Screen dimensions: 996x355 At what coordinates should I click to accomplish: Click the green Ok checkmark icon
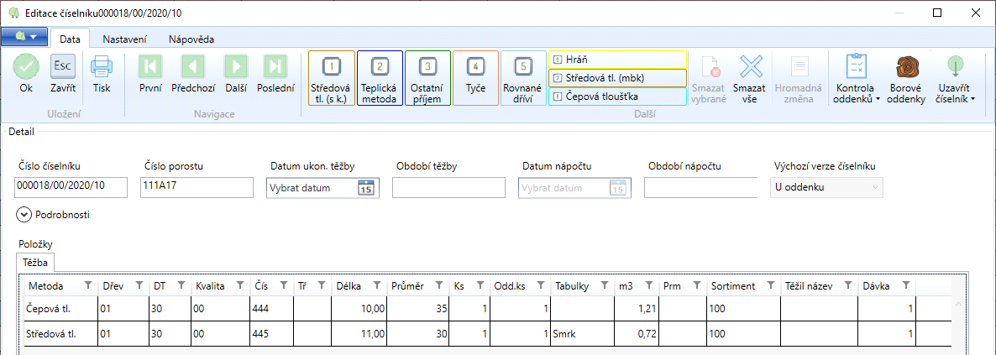(26, 66)
